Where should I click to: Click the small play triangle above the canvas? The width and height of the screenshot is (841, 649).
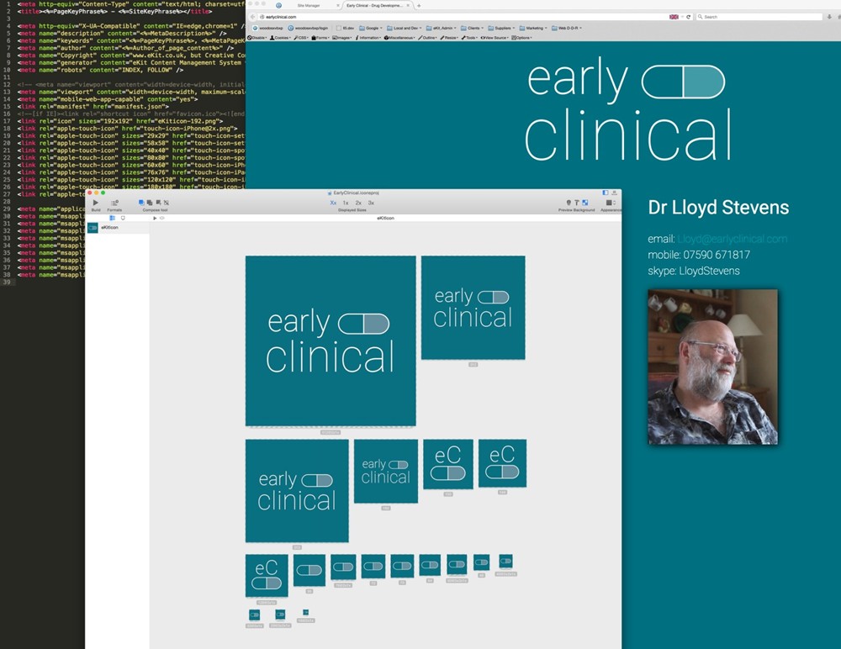(155, 218)
